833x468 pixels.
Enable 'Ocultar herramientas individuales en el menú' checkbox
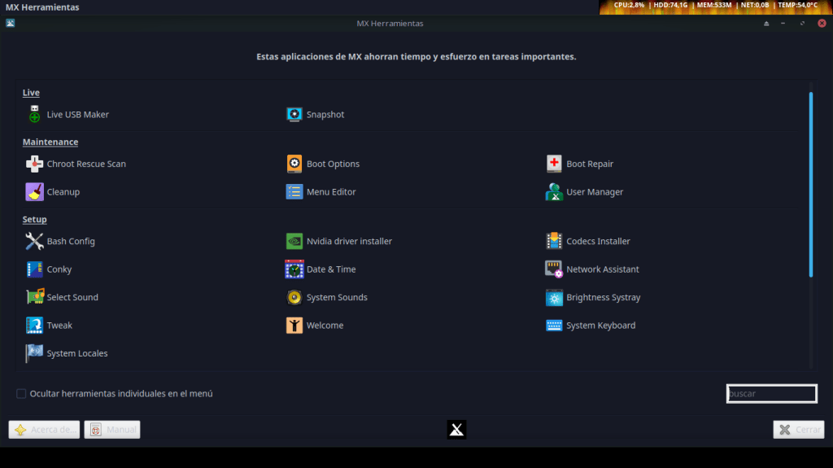[x=21, y=394]
